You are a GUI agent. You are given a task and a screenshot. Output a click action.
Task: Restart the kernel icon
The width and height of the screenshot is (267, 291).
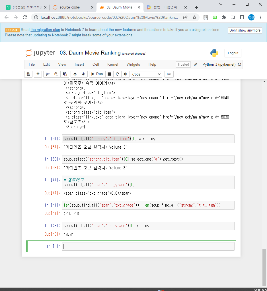(117, 74)
